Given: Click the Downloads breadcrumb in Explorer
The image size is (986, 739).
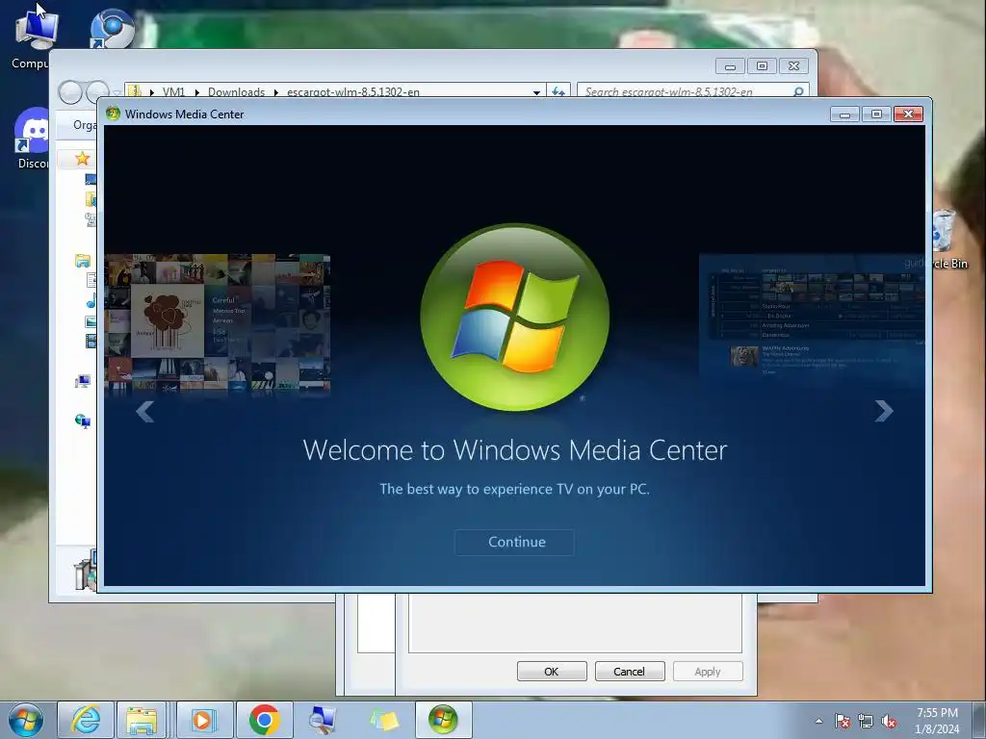Looking at the screenshot, I should (237, 91).
